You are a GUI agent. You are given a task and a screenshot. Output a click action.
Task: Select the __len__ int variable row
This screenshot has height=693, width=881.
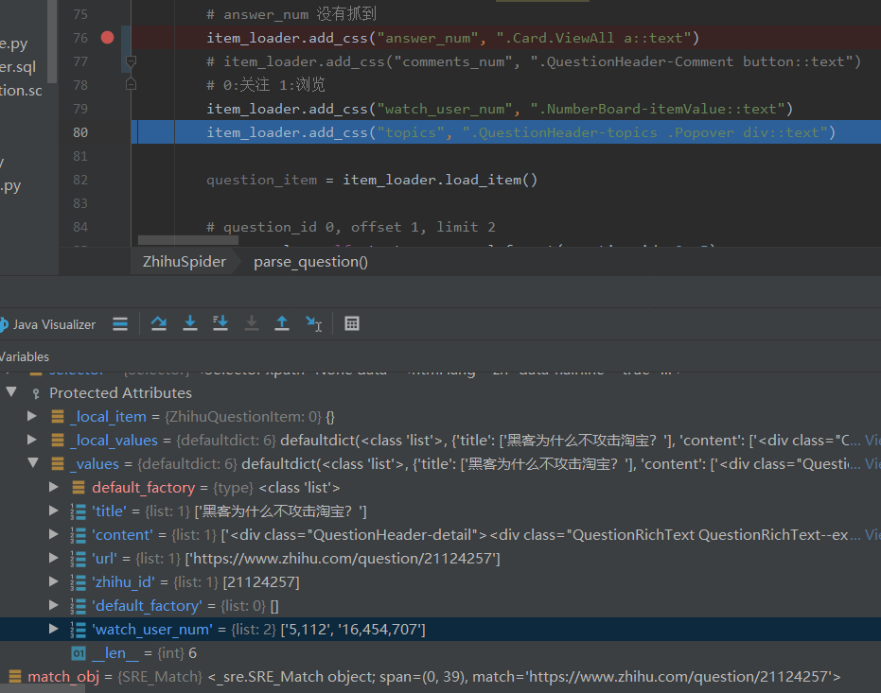pos(441,652)
